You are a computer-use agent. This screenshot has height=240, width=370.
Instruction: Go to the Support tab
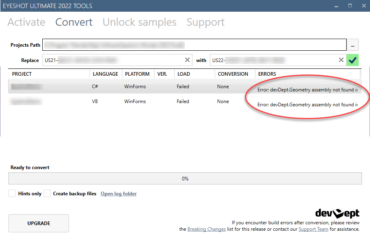pyautogui.click(x=205, y=22)
